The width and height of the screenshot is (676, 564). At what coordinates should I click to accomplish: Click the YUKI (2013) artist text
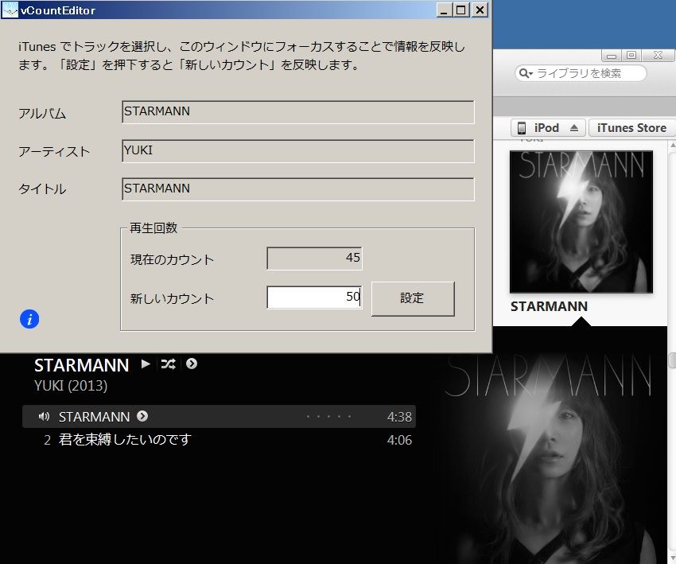pos(71,386)
